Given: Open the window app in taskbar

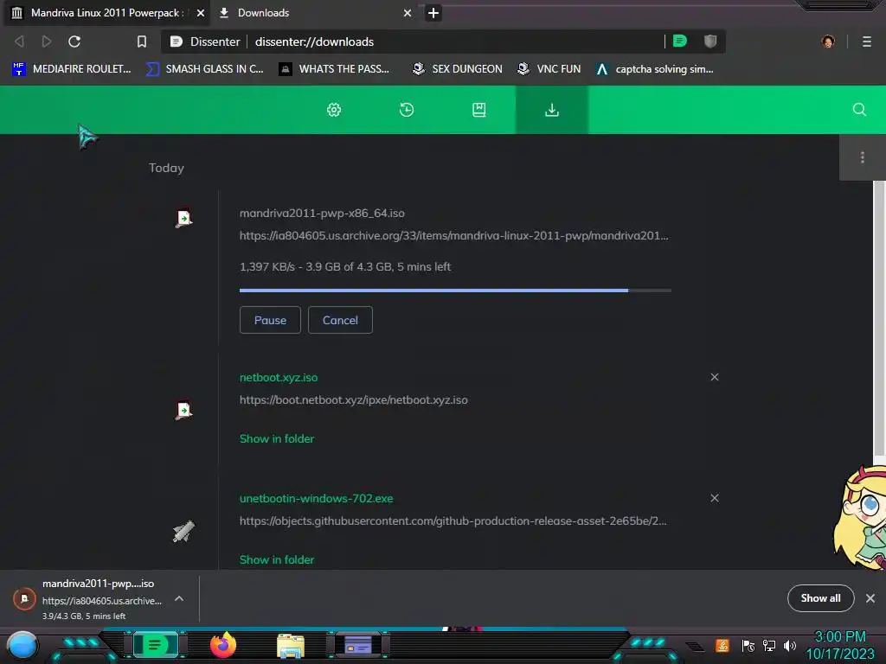Looking at the screenshot, I should click(358, 645).
